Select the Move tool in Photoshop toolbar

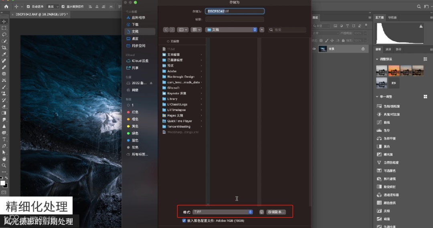coord(4,22)
